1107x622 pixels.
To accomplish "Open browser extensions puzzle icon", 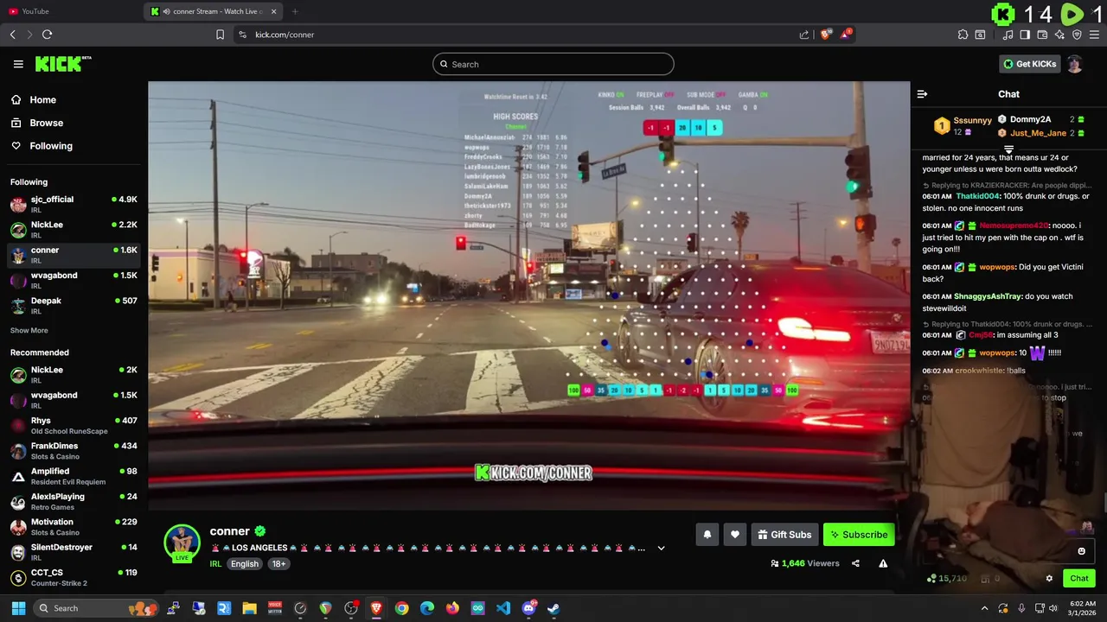I will pyautogui.click(x=963, y=35).
